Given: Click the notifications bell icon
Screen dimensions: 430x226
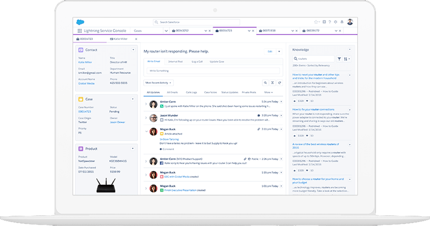Looking at the screenshot, I should coord(342,22).
